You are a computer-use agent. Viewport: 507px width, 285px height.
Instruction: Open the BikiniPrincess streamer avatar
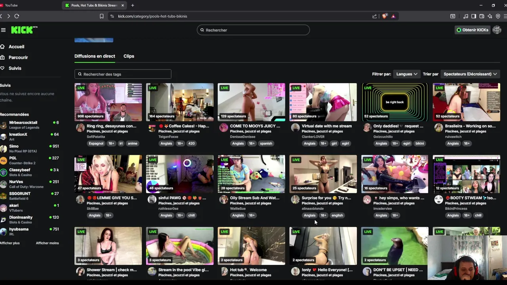[x=438, y=199]
